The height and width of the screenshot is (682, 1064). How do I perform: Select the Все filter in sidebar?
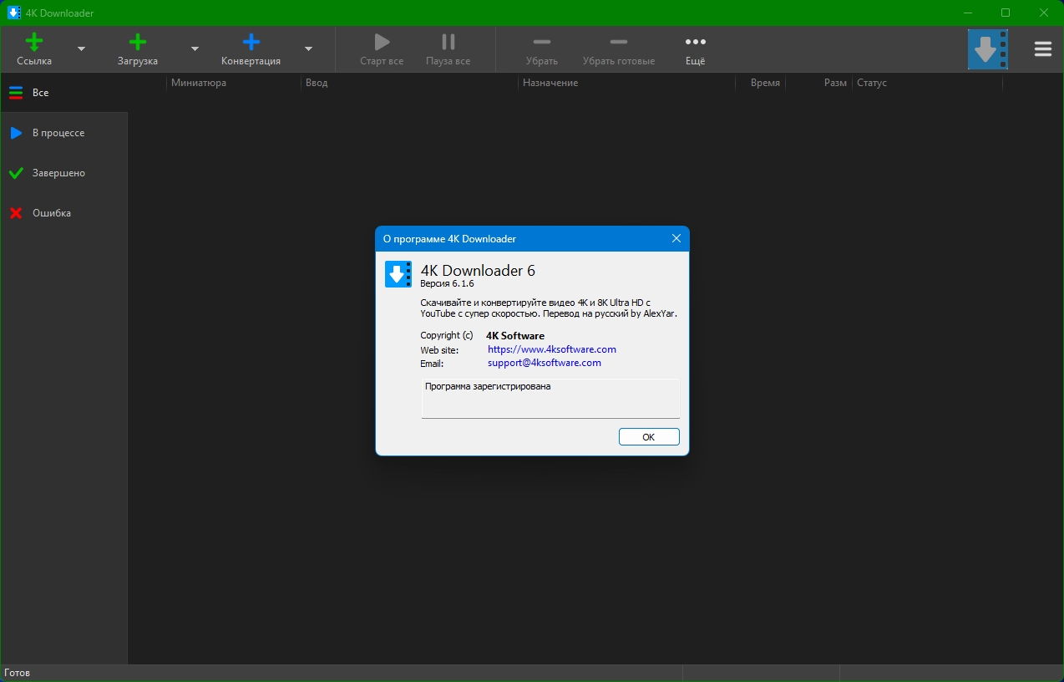(x=40, y=93)
